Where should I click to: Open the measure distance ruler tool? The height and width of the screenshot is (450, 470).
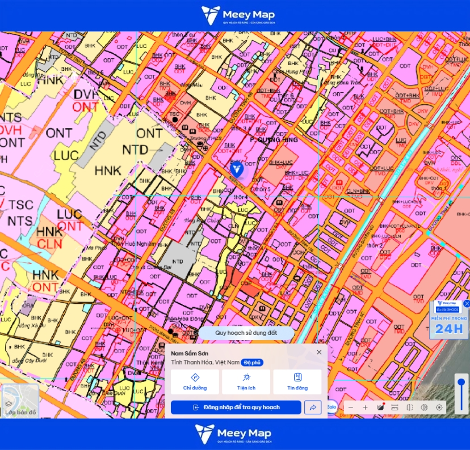[395, 407]
